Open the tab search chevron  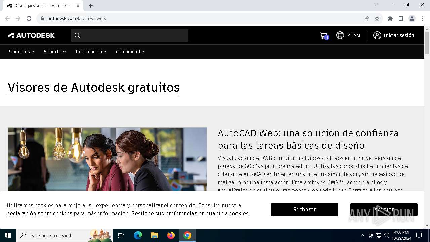click(376, 5)
